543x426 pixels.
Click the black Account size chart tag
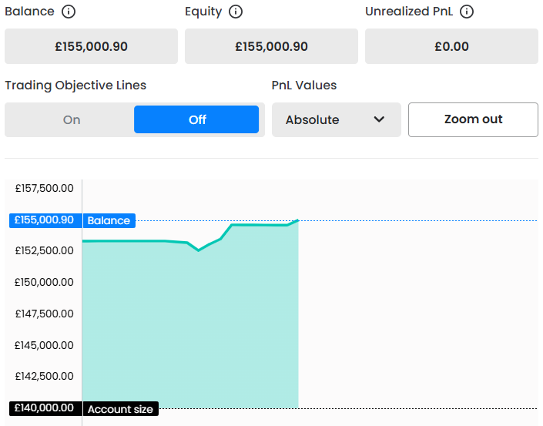pyautogui.click(x=120, y=409)
